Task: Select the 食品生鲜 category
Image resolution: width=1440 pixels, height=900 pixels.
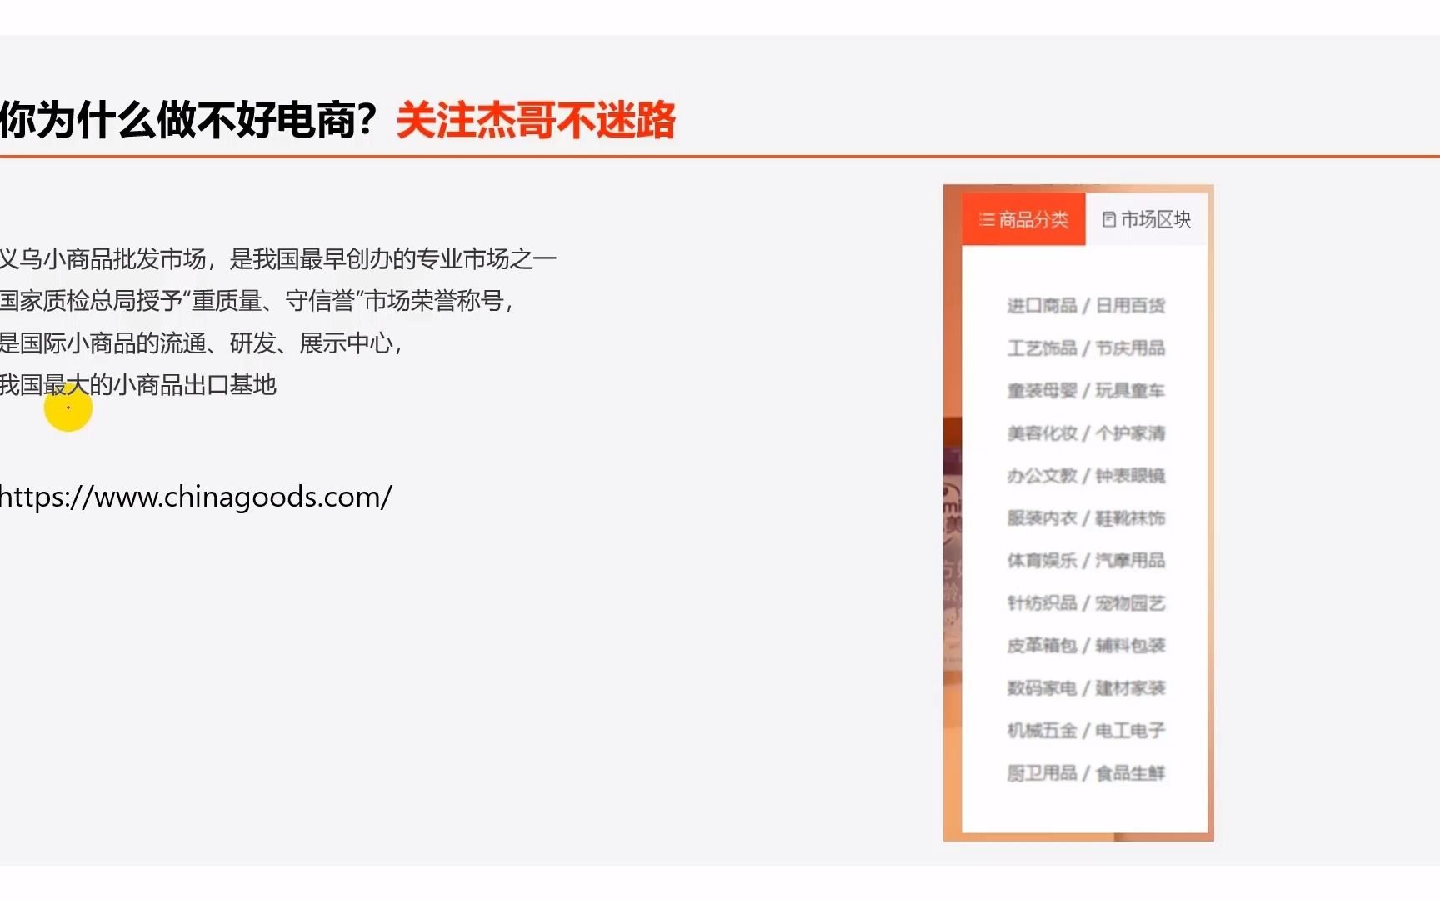Action: (x=1130, y=773)
